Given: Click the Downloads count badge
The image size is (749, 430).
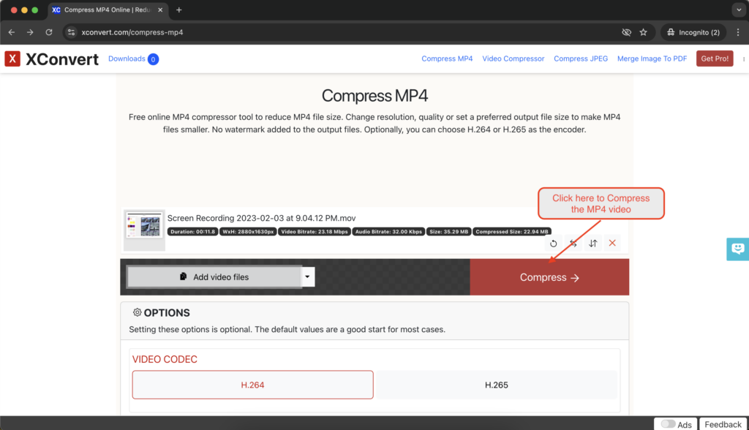Looking at the screenshot, I should tap(153, 59).
